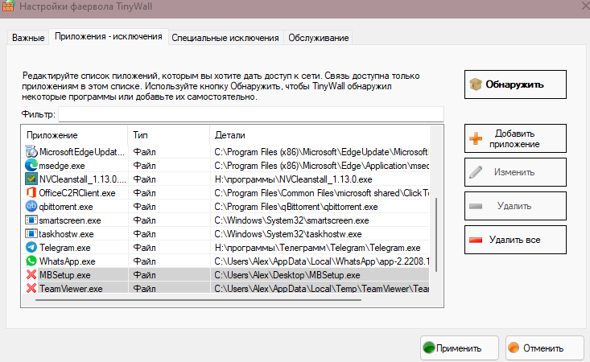Screen dimensions: 590x362
Task: Click the msedge.exe Edge icon
Action: (31, 166)
